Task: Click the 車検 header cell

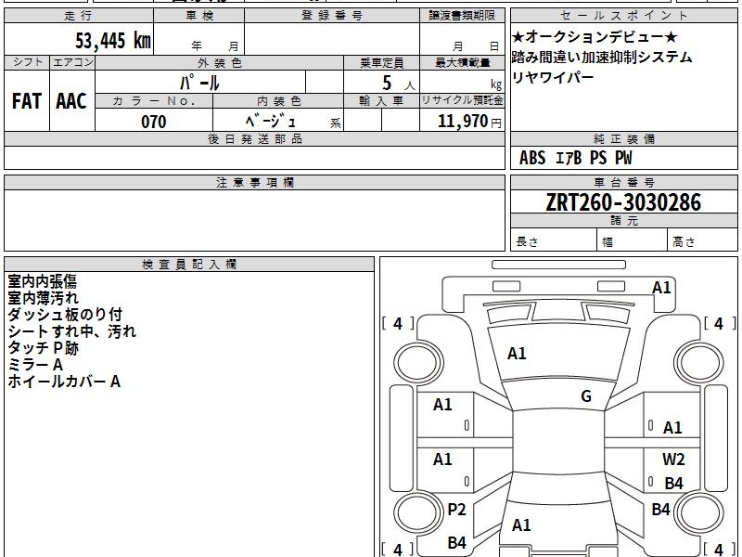Action: 199,16
